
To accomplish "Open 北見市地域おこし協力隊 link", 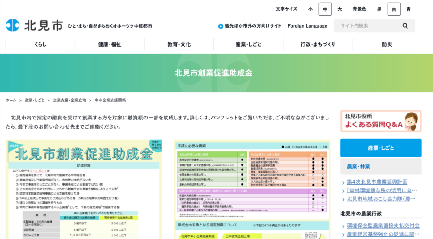I will [381, 199].
